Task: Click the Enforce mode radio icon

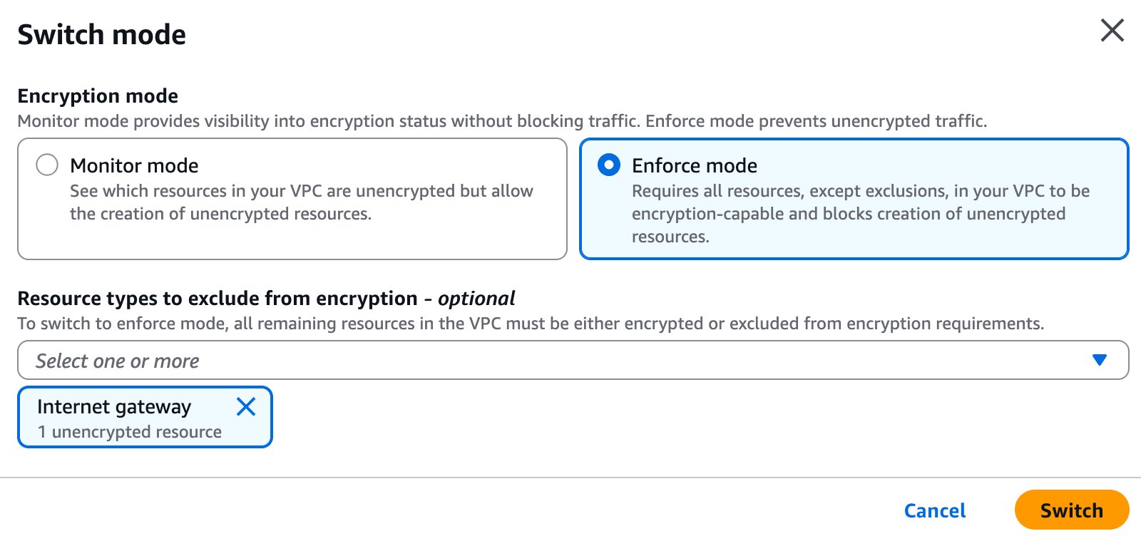Action: pos(607,165)
